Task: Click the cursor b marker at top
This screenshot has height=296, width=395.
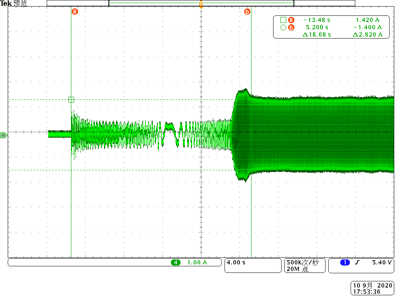Action: tap(247, 11)
